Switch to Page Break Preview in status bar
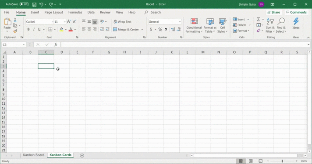The width and height of the screenshot is (312, 164). pyautogui.click(x=260, y=161)
